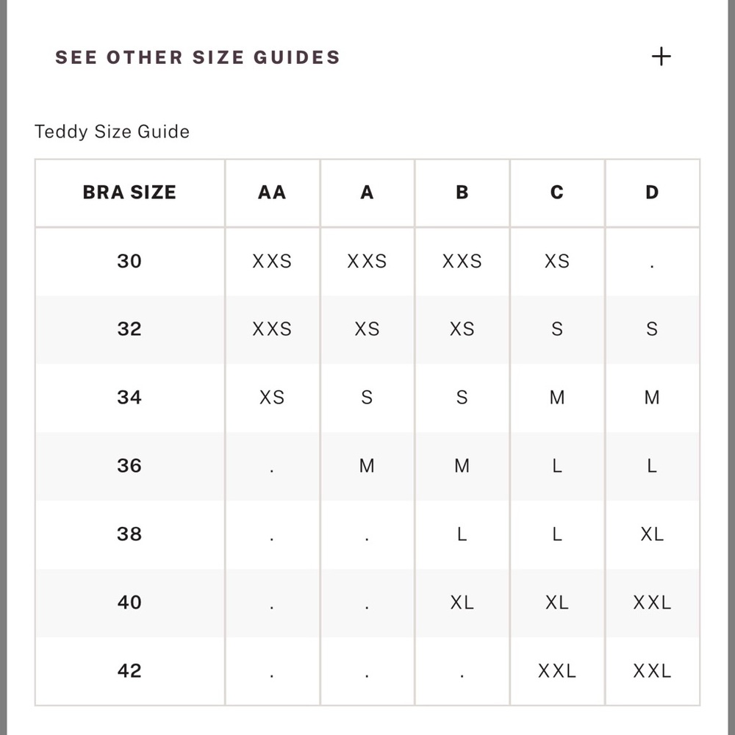This screenshot has width=735, height=735.
Task: Click the BRA SIZE column header
Action: (129, 192)
